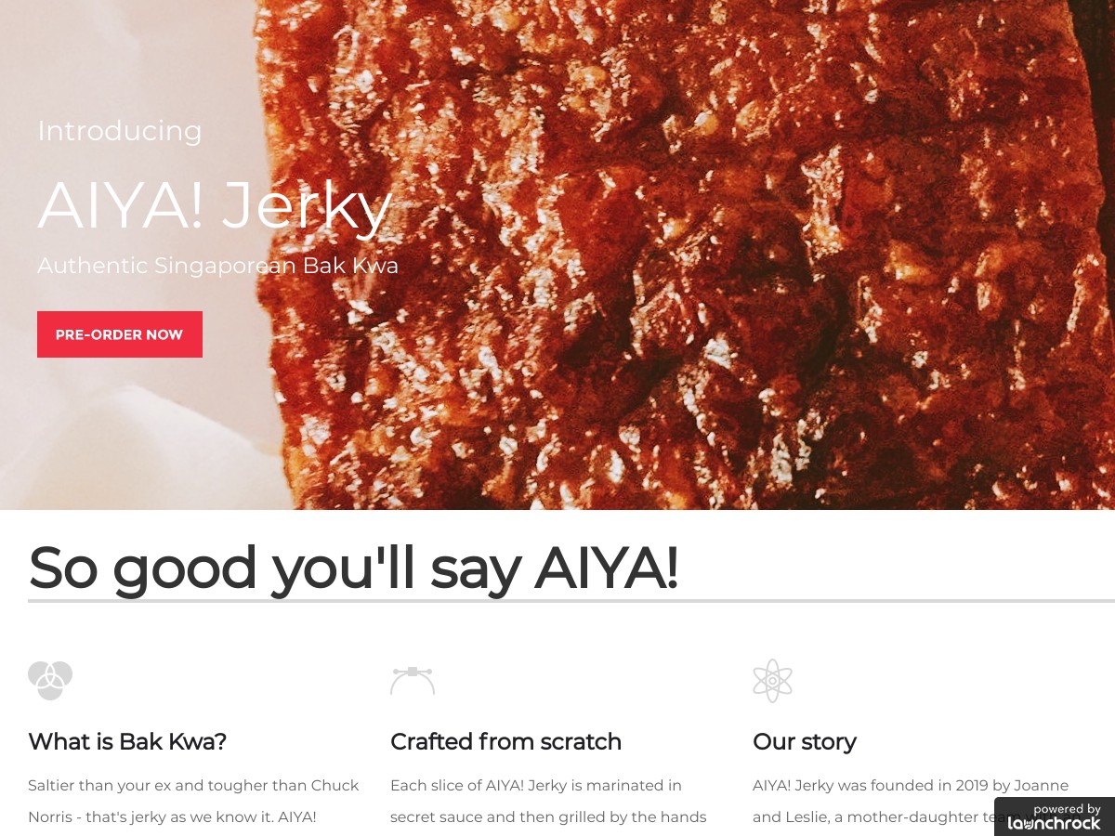Viewport: 1115px width, 836px height.
Task: Select the What is Bak Kwa? heading
Action: [x=127, y=741]
